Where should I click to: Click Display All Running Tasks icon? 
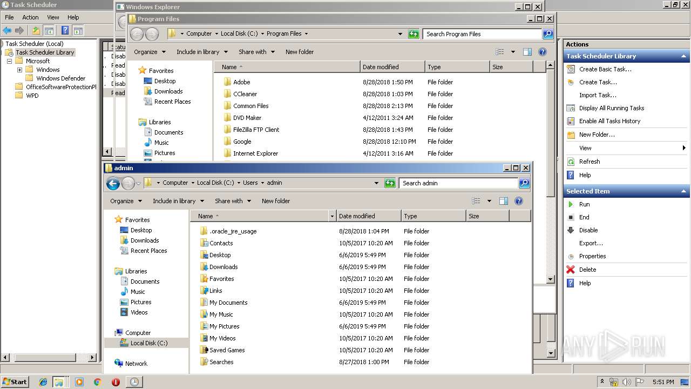[x=571, y=108]
